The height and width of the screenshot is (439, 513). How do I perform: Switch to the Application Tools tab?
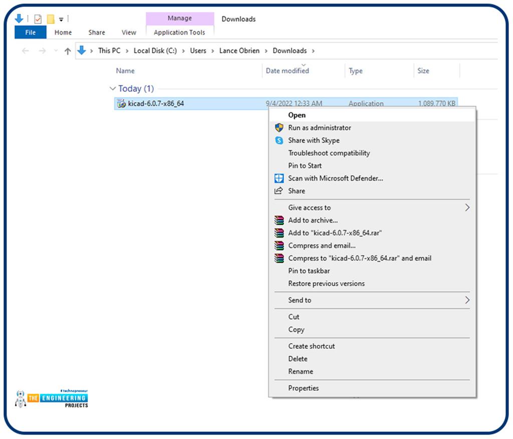179,33
